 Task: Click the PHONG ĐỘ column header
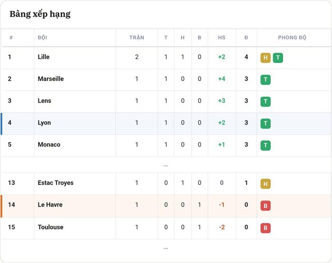click(292, 37)
